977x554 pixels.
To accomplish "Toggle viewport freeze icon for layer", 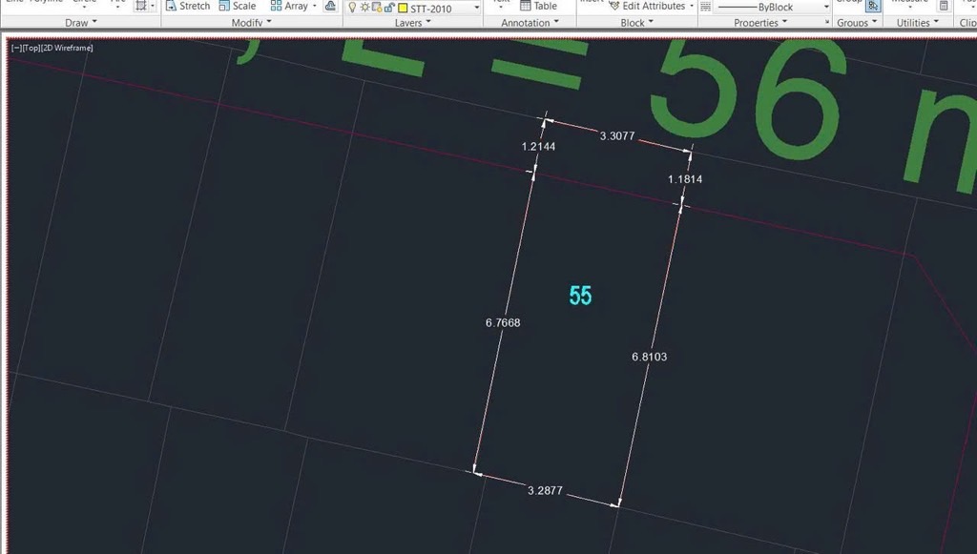I will [377, 8].
